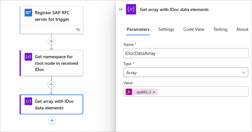This screenshot has width=252, height=132.
Task: Click the SAP icon on the trigger card
Action: [x=28, y=13]
